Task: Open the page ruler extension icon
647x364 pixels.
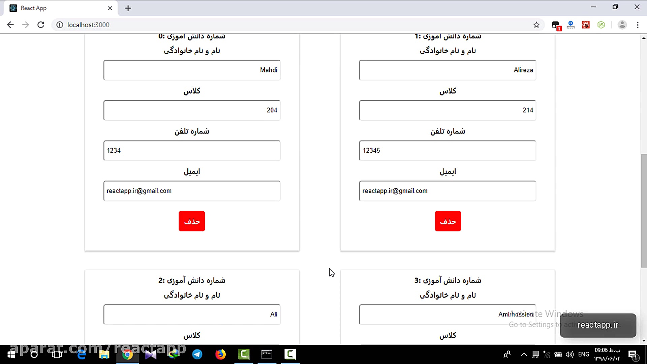Action: [x=571, y=25]
